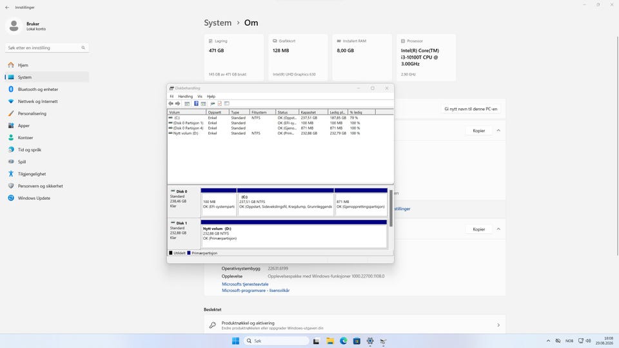
Task: Sort by the Filsystem column header
Action: pos(262,112)
